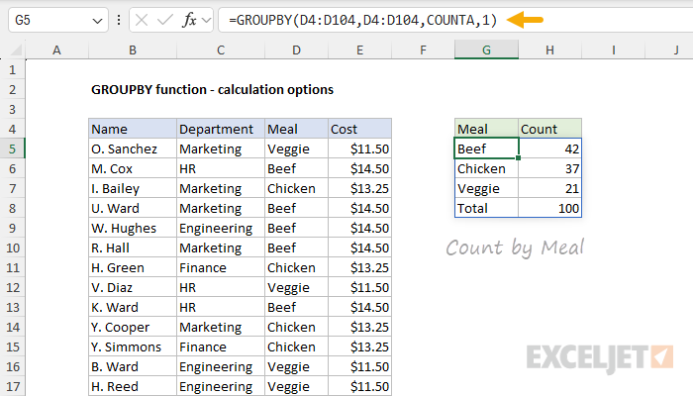This screenshot has height=396, width=693.
Task: Click total count value 100
Action: pyautogui.click(x=549, y=208)
